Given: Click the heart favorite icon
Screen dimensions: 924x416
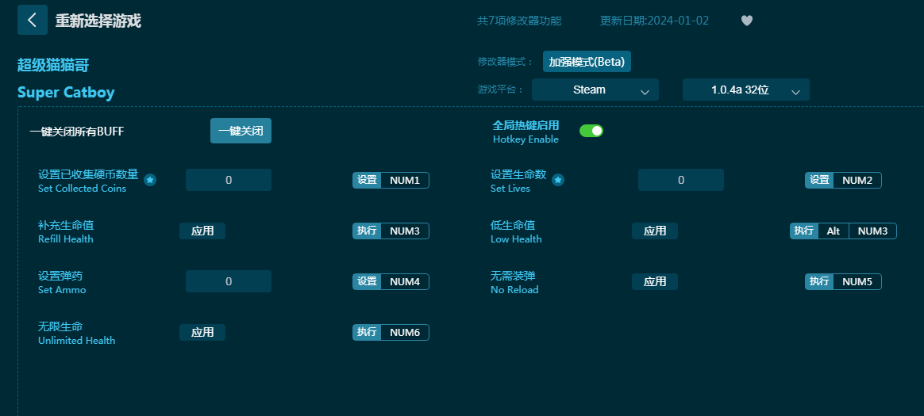Looking at the screenshot, I should pyautogui.click(x=746, y=21).
